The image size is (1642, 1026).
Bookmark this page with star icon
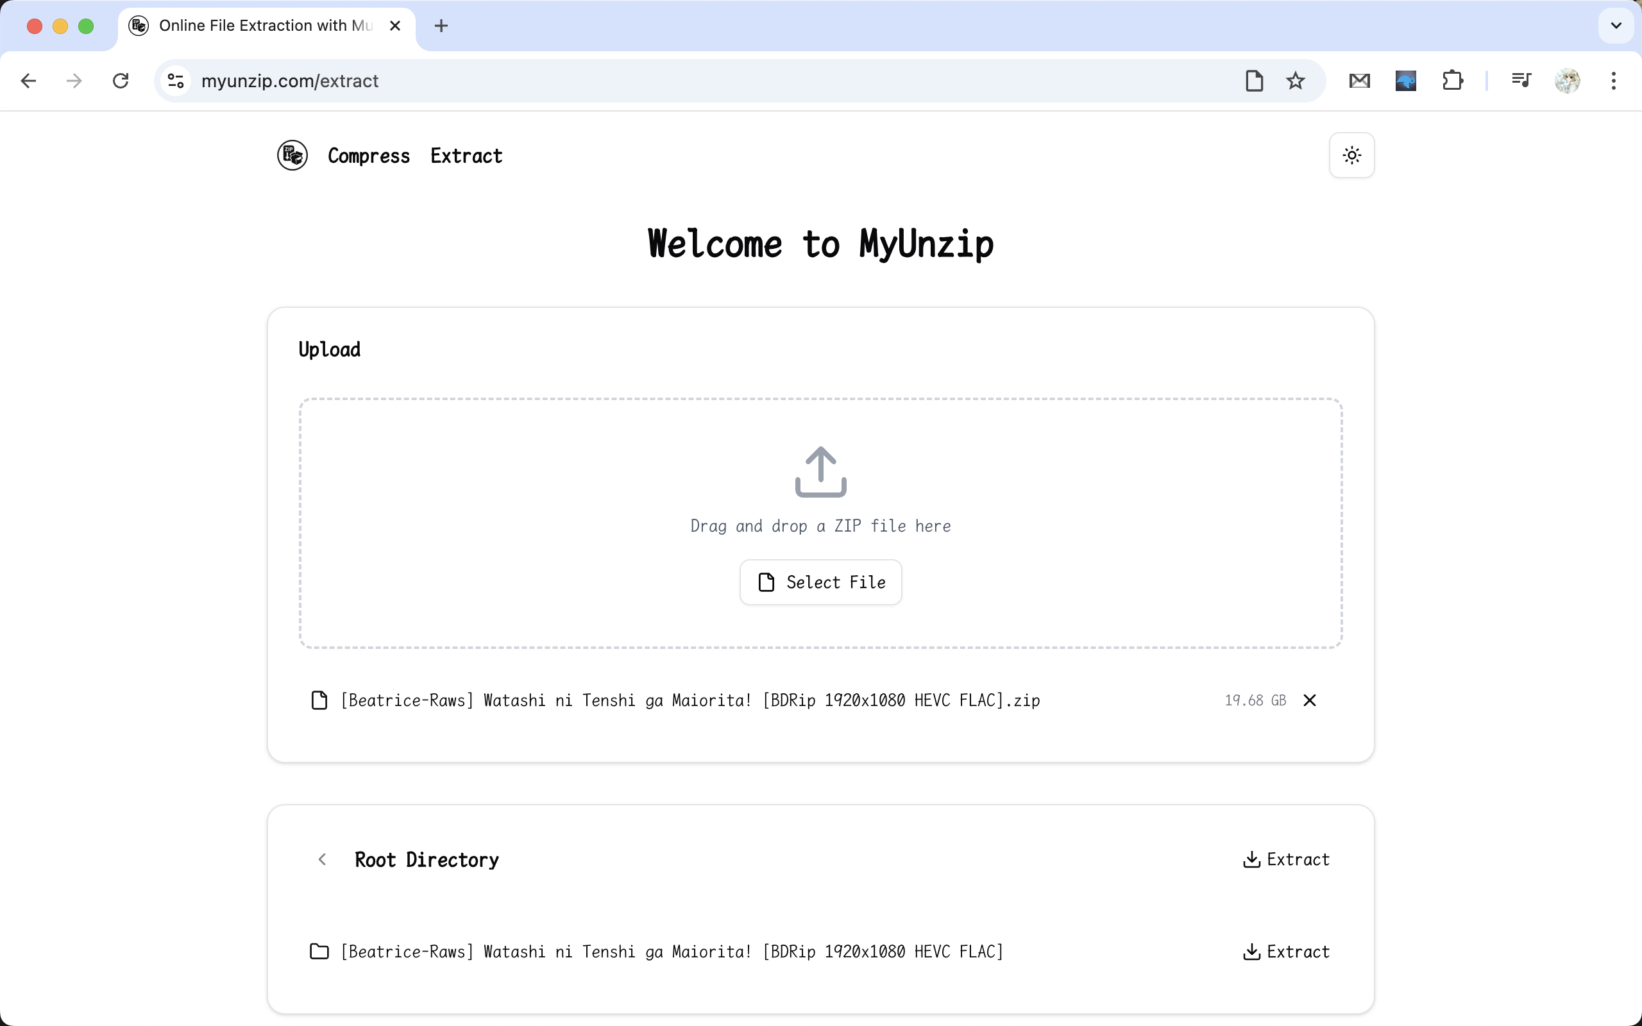coord(1295,81)
